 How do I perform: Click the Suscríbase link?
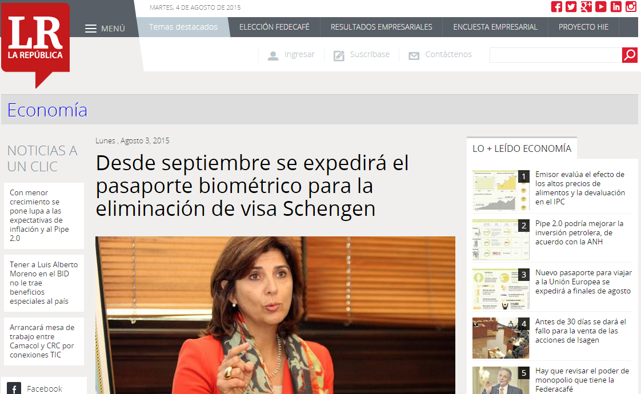pos(370,54)
